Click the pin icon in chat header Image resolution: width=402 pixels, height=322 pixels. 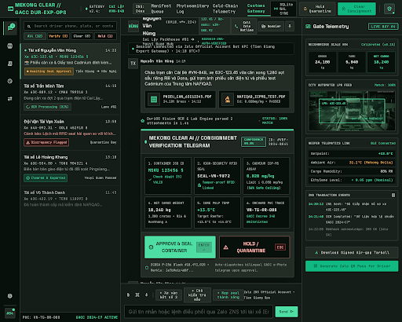pyautogui.click(x=290, y=26)
